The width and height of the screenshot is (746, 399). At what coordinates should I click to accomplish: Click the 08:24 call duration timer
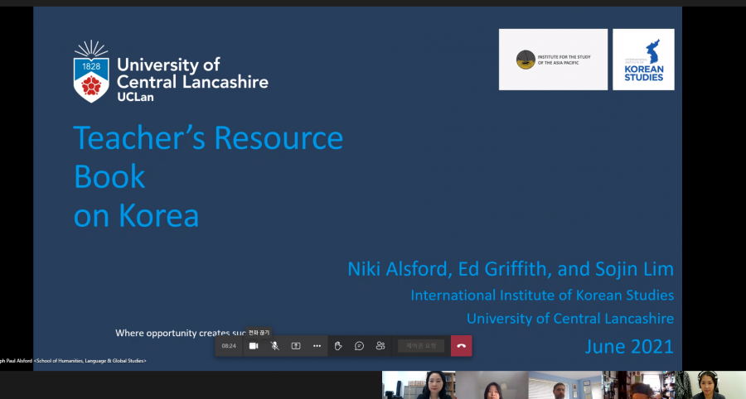pyautogui.click(x=229, y=346)
